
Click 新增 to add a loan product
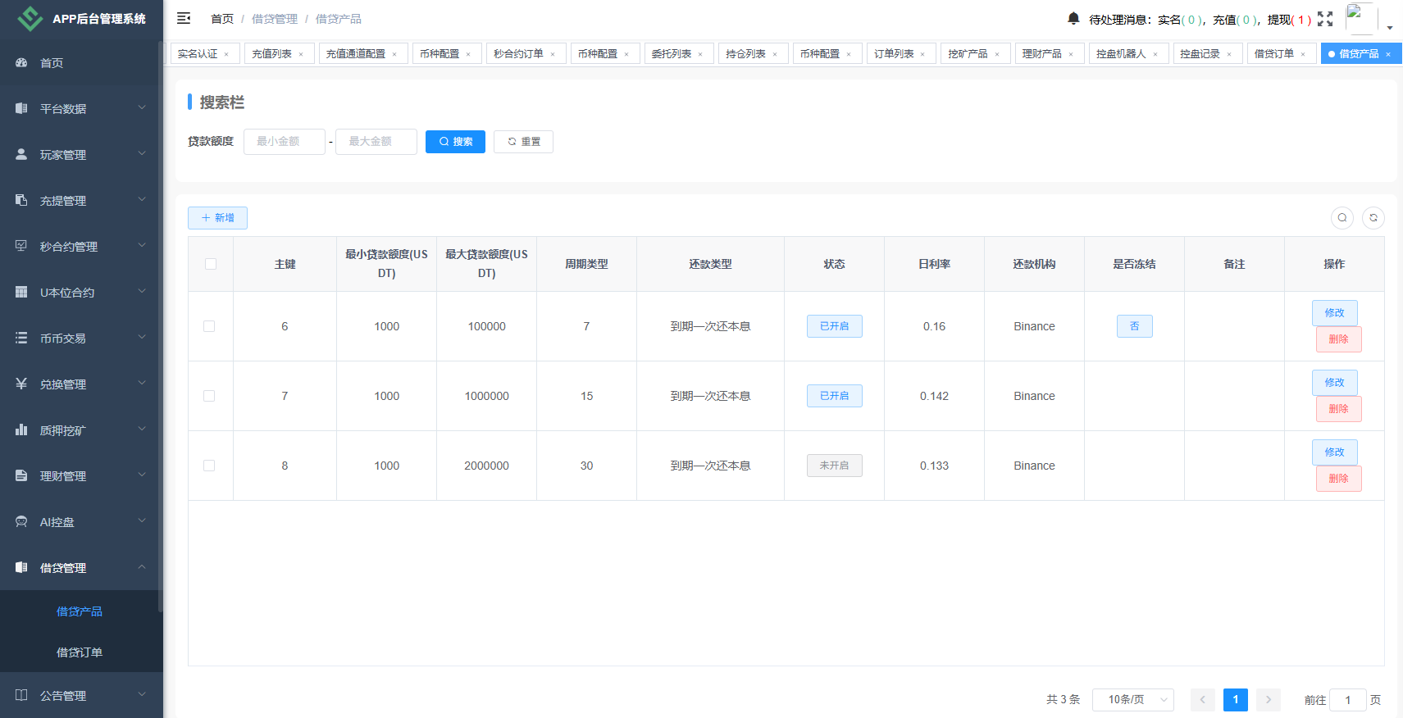click(x=217, y=218)
